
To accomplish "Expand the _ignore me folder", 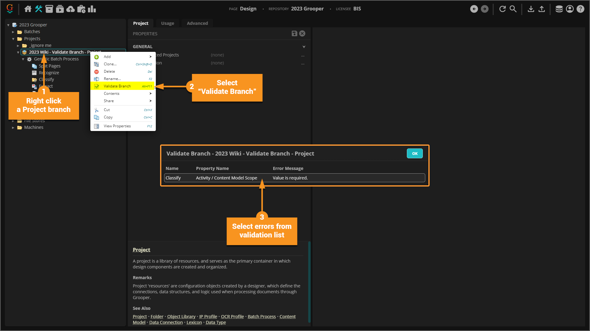I will click(x=18, y=46).
